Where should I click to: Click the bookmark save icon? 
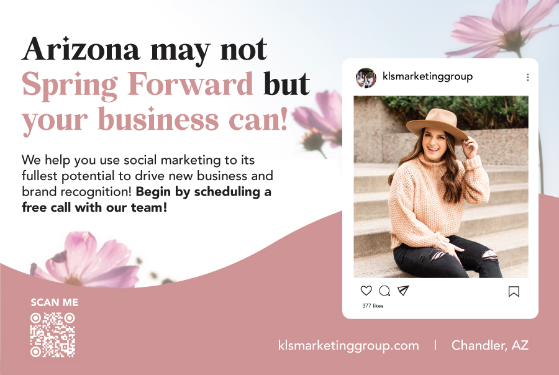click(x=514, y=292)
